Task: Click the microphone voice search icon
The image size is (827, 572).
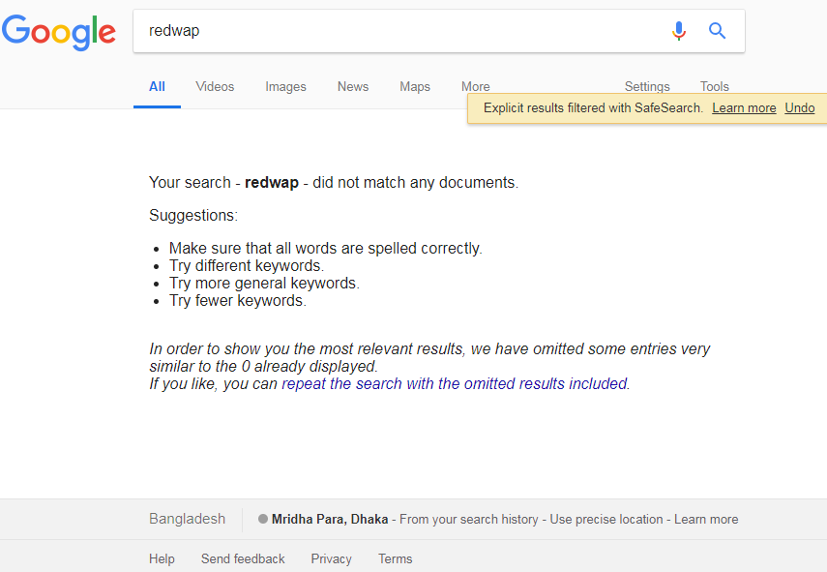Action: pyautogui.click(x=679, y=31)
